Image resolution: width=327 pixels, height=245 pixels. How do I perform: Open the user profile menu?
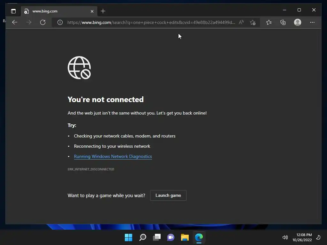point(297,22)
